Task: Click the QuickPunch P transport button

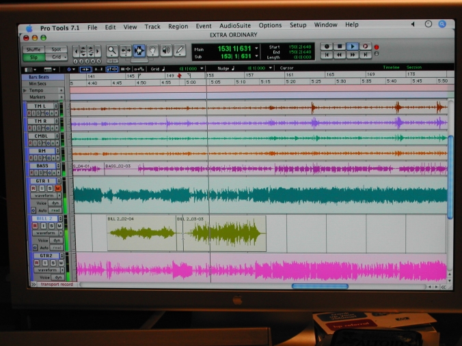Action: 366,46
